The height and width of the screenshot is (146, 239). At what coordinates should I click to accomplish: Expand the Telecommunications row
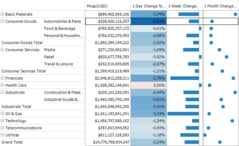(x=3, y=128)
